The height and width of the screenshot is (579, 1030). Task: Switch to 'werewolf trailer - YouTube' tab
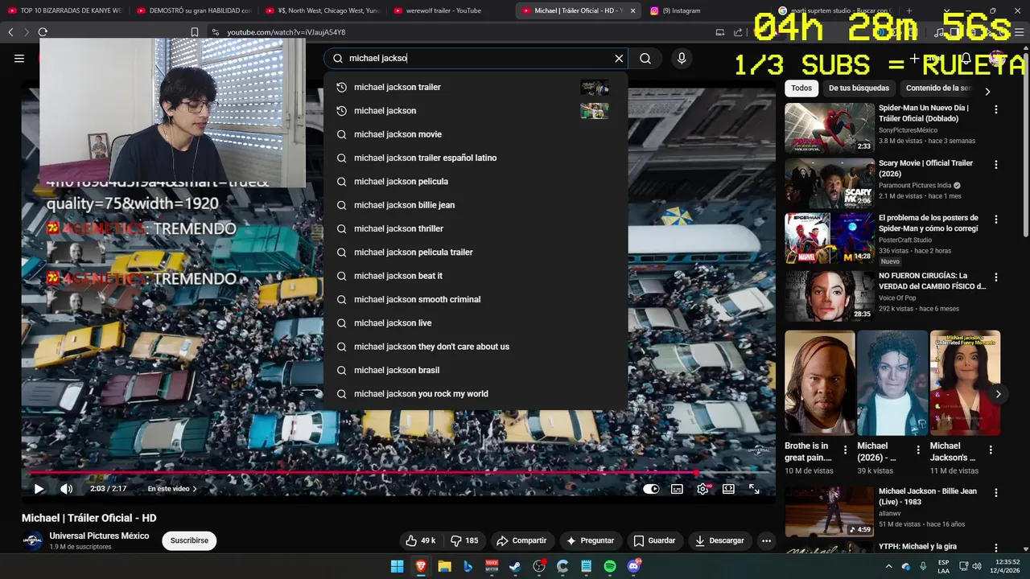tap(443, 10)
